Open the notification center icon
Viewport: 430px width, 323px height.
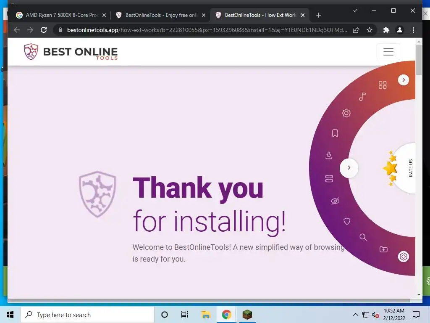click(416, 315)
